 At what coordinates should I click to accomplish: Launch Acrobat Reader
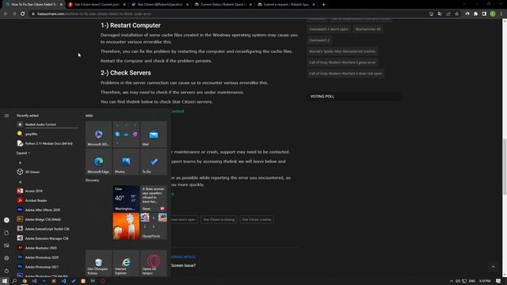click(x=48, y=200)
